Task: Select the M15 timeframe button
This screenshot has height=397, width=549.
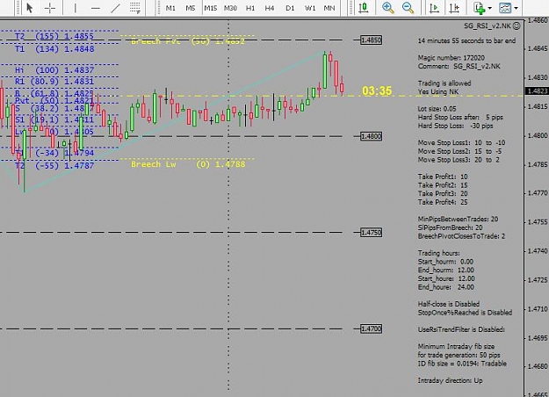Action: click(211, 8)
